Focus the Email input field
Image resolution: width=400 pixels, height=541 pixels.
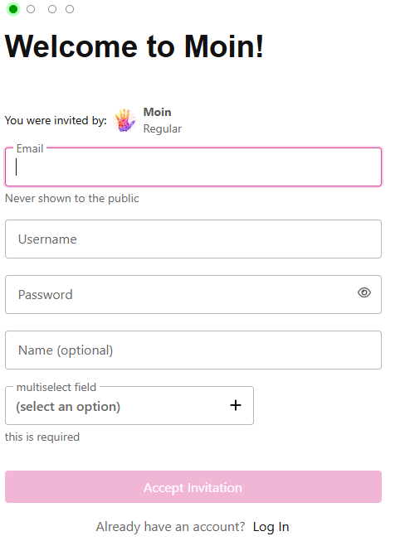coord(193,167)
